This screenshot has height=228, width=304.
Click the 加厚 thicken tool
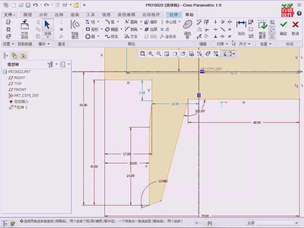point(151,29)
